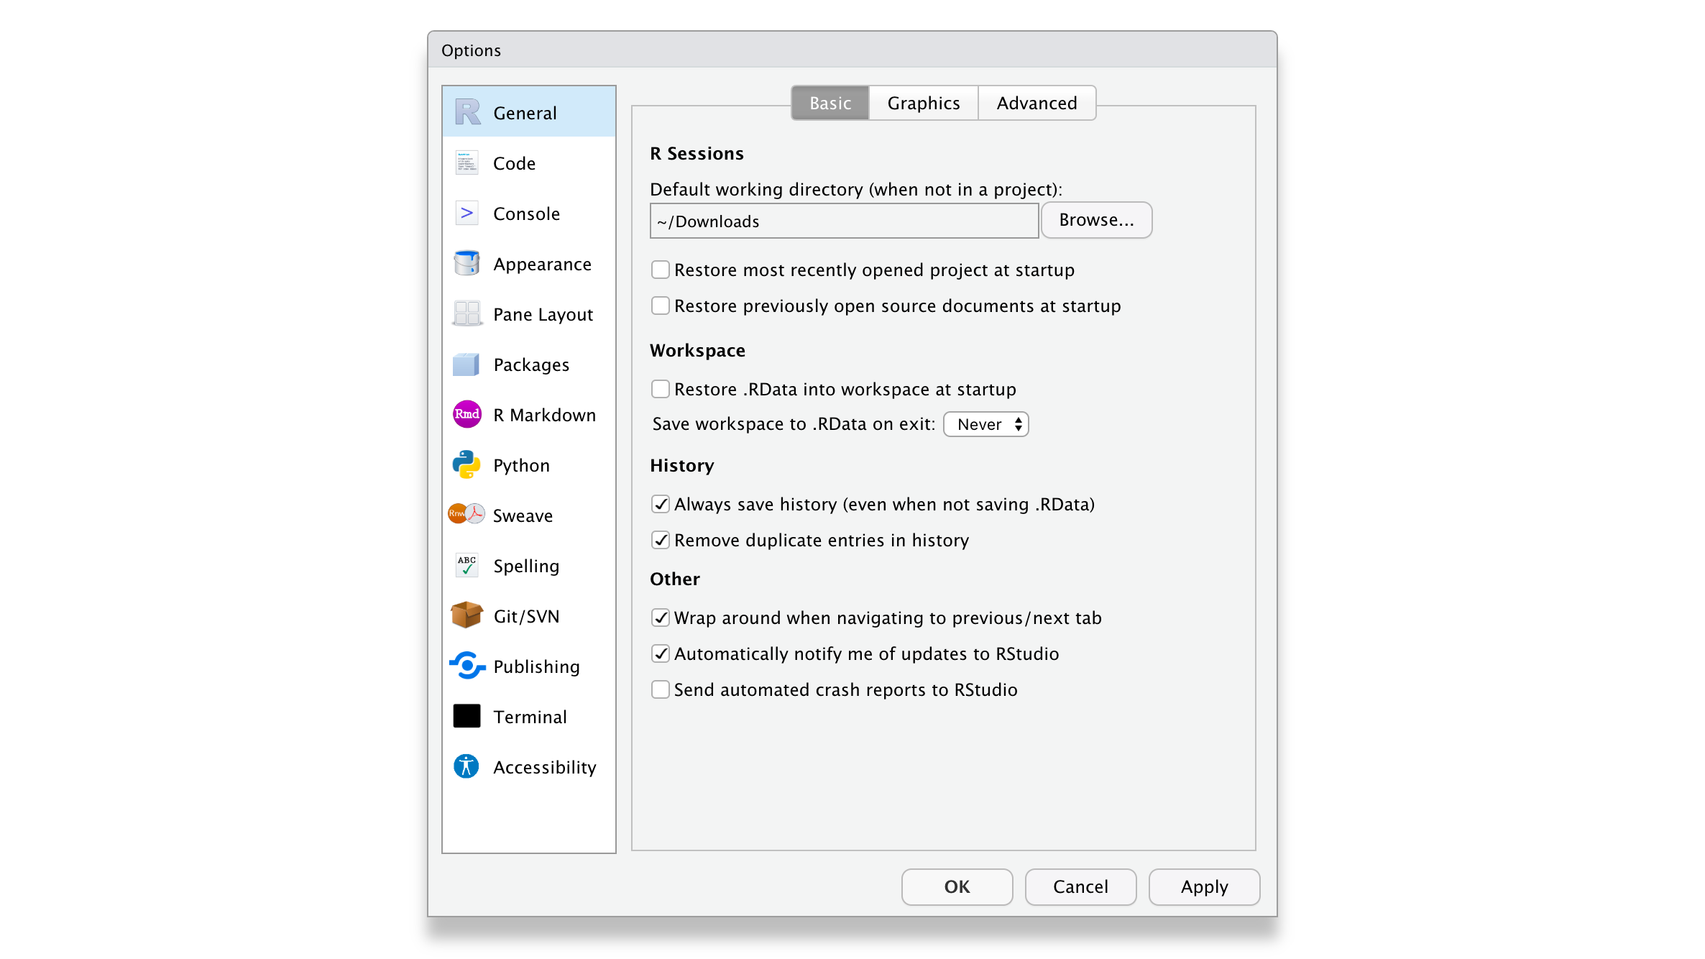Select the Pane Layout icon

[467, 313]
